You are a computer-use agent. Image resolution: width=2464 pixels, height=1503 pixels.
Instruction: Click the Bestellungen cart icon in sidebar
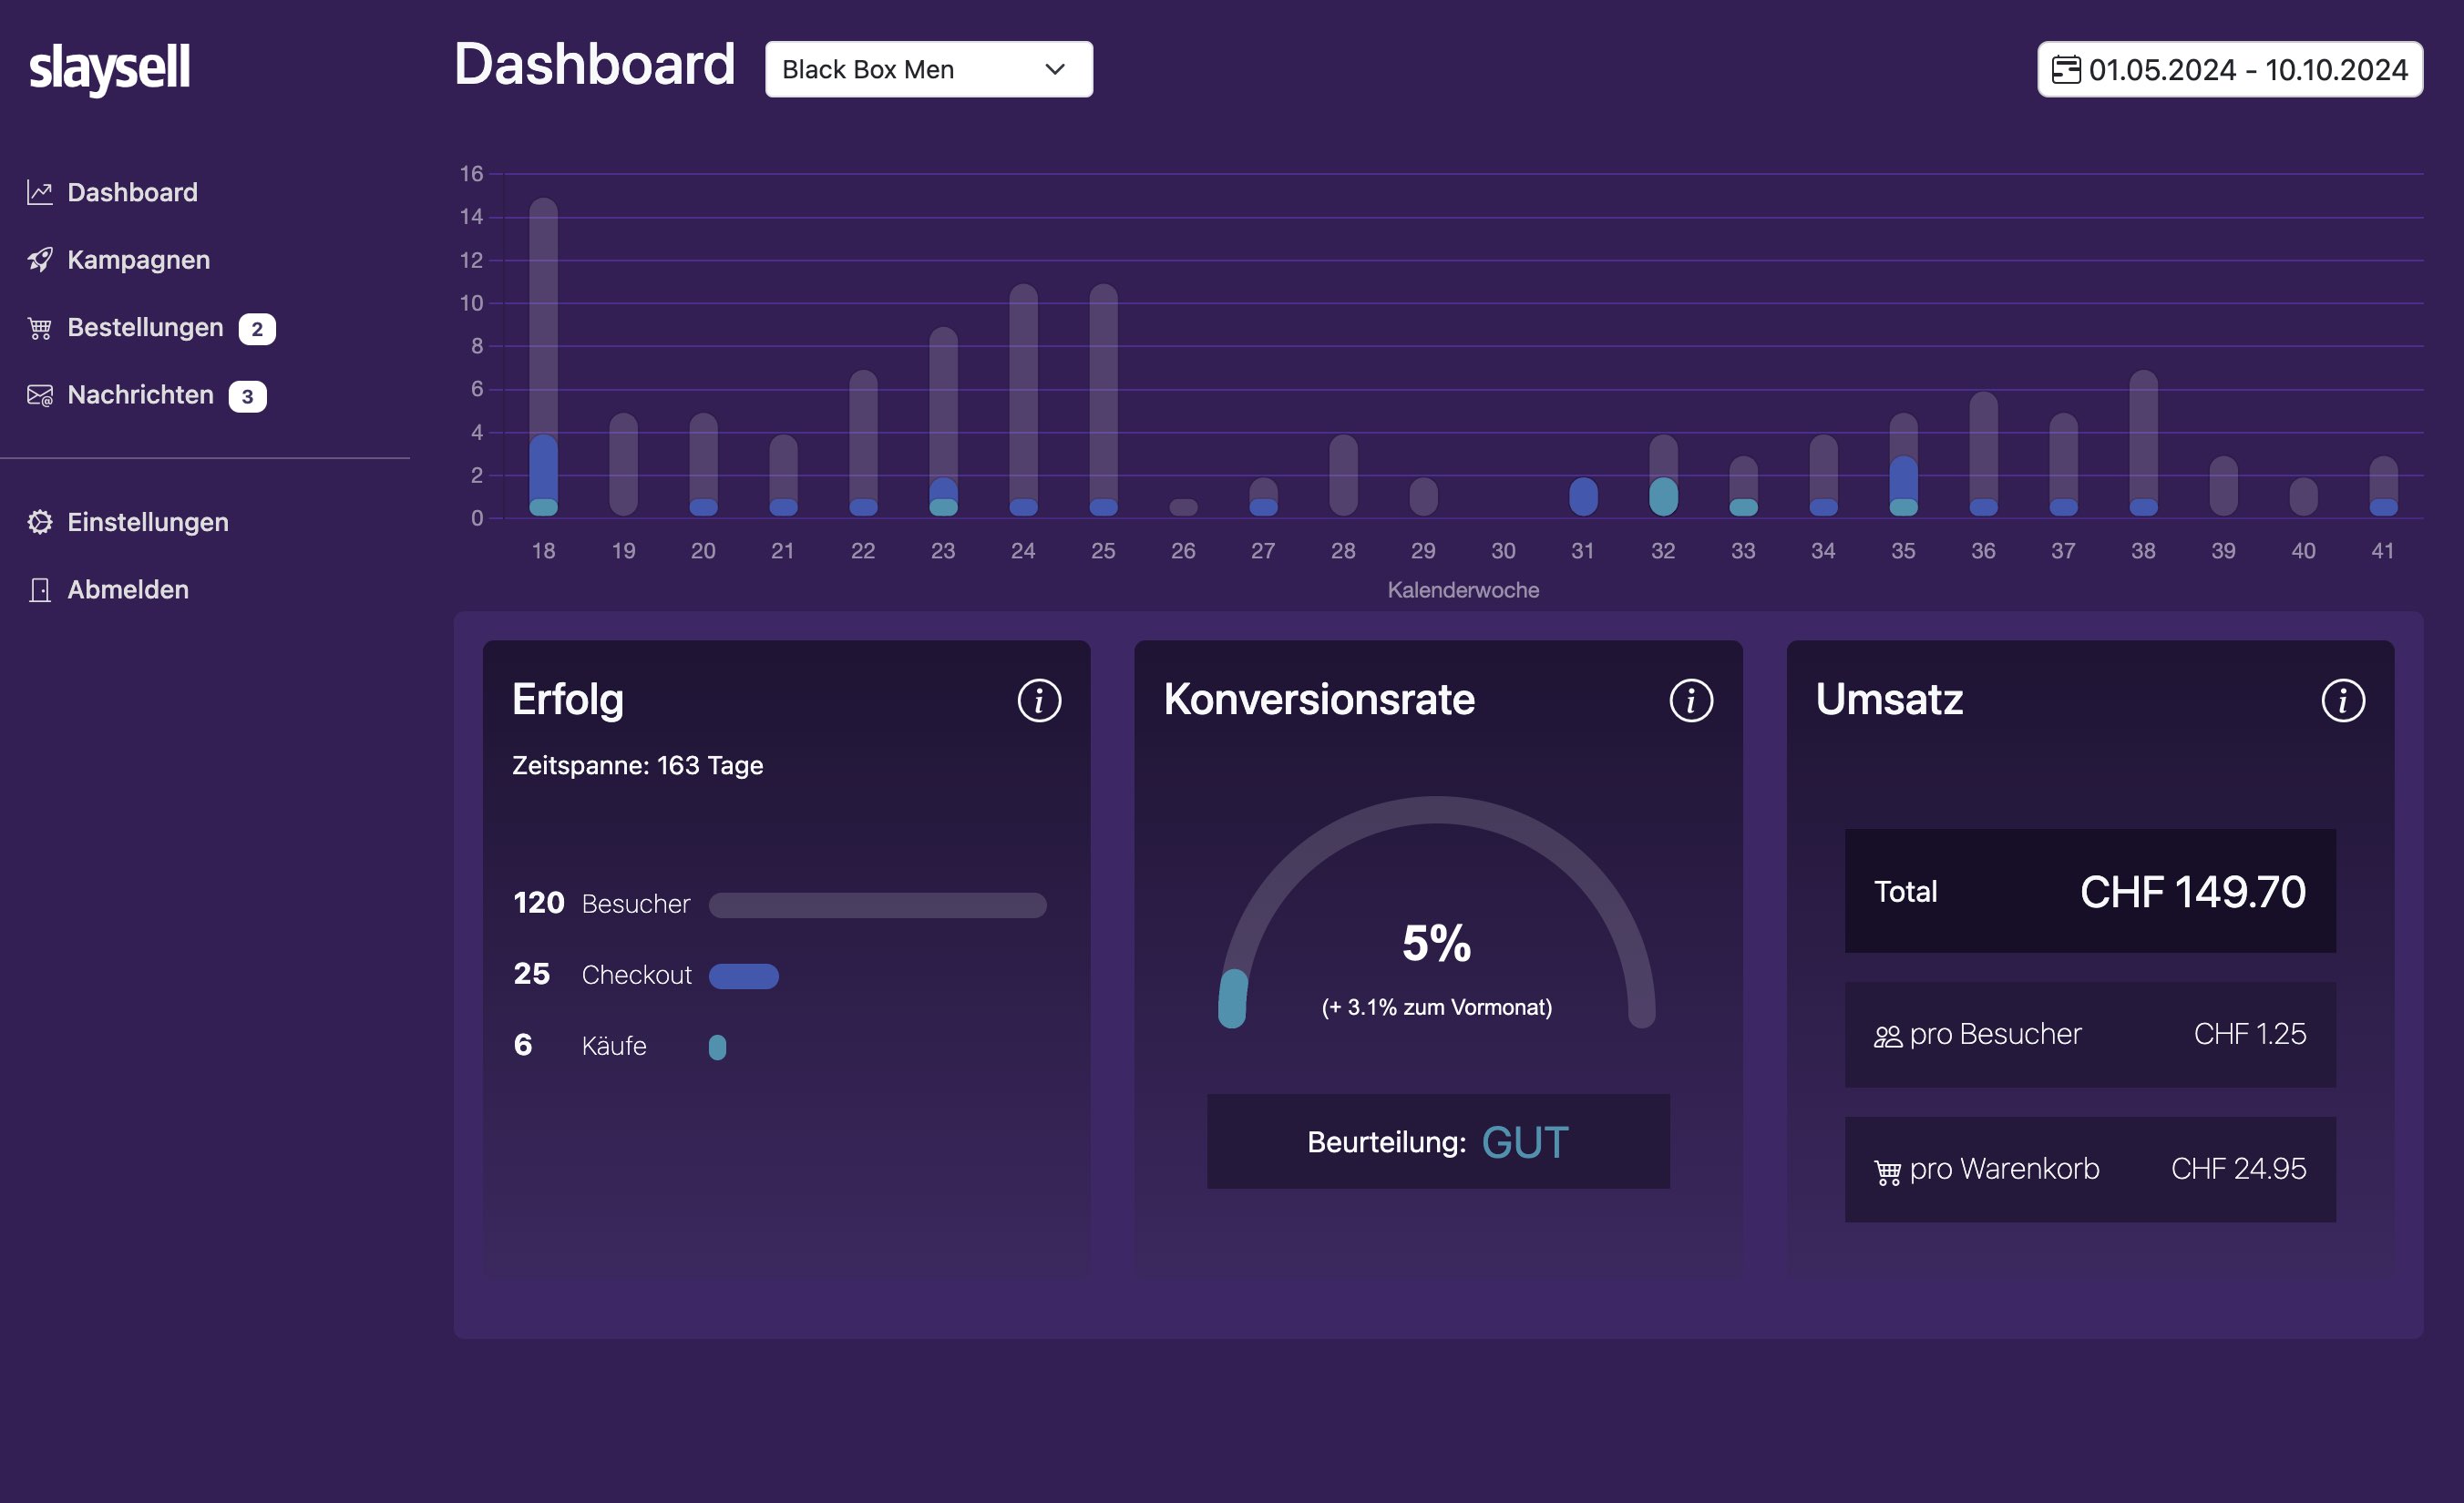coord(40,328)
